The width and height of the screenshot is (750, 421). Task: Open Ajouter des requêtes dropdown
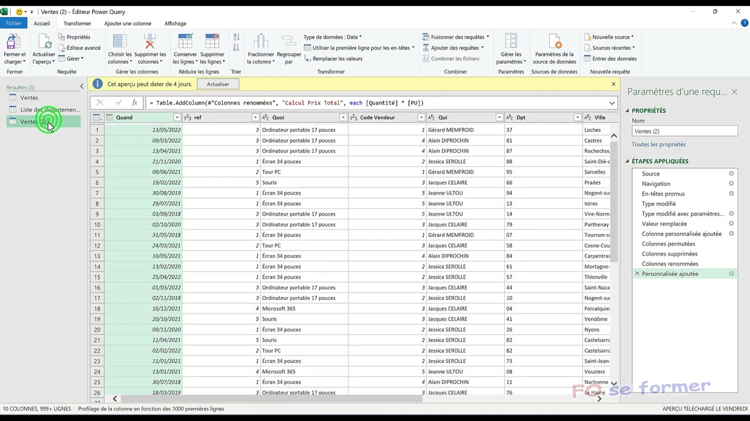[x=452, y=48]
